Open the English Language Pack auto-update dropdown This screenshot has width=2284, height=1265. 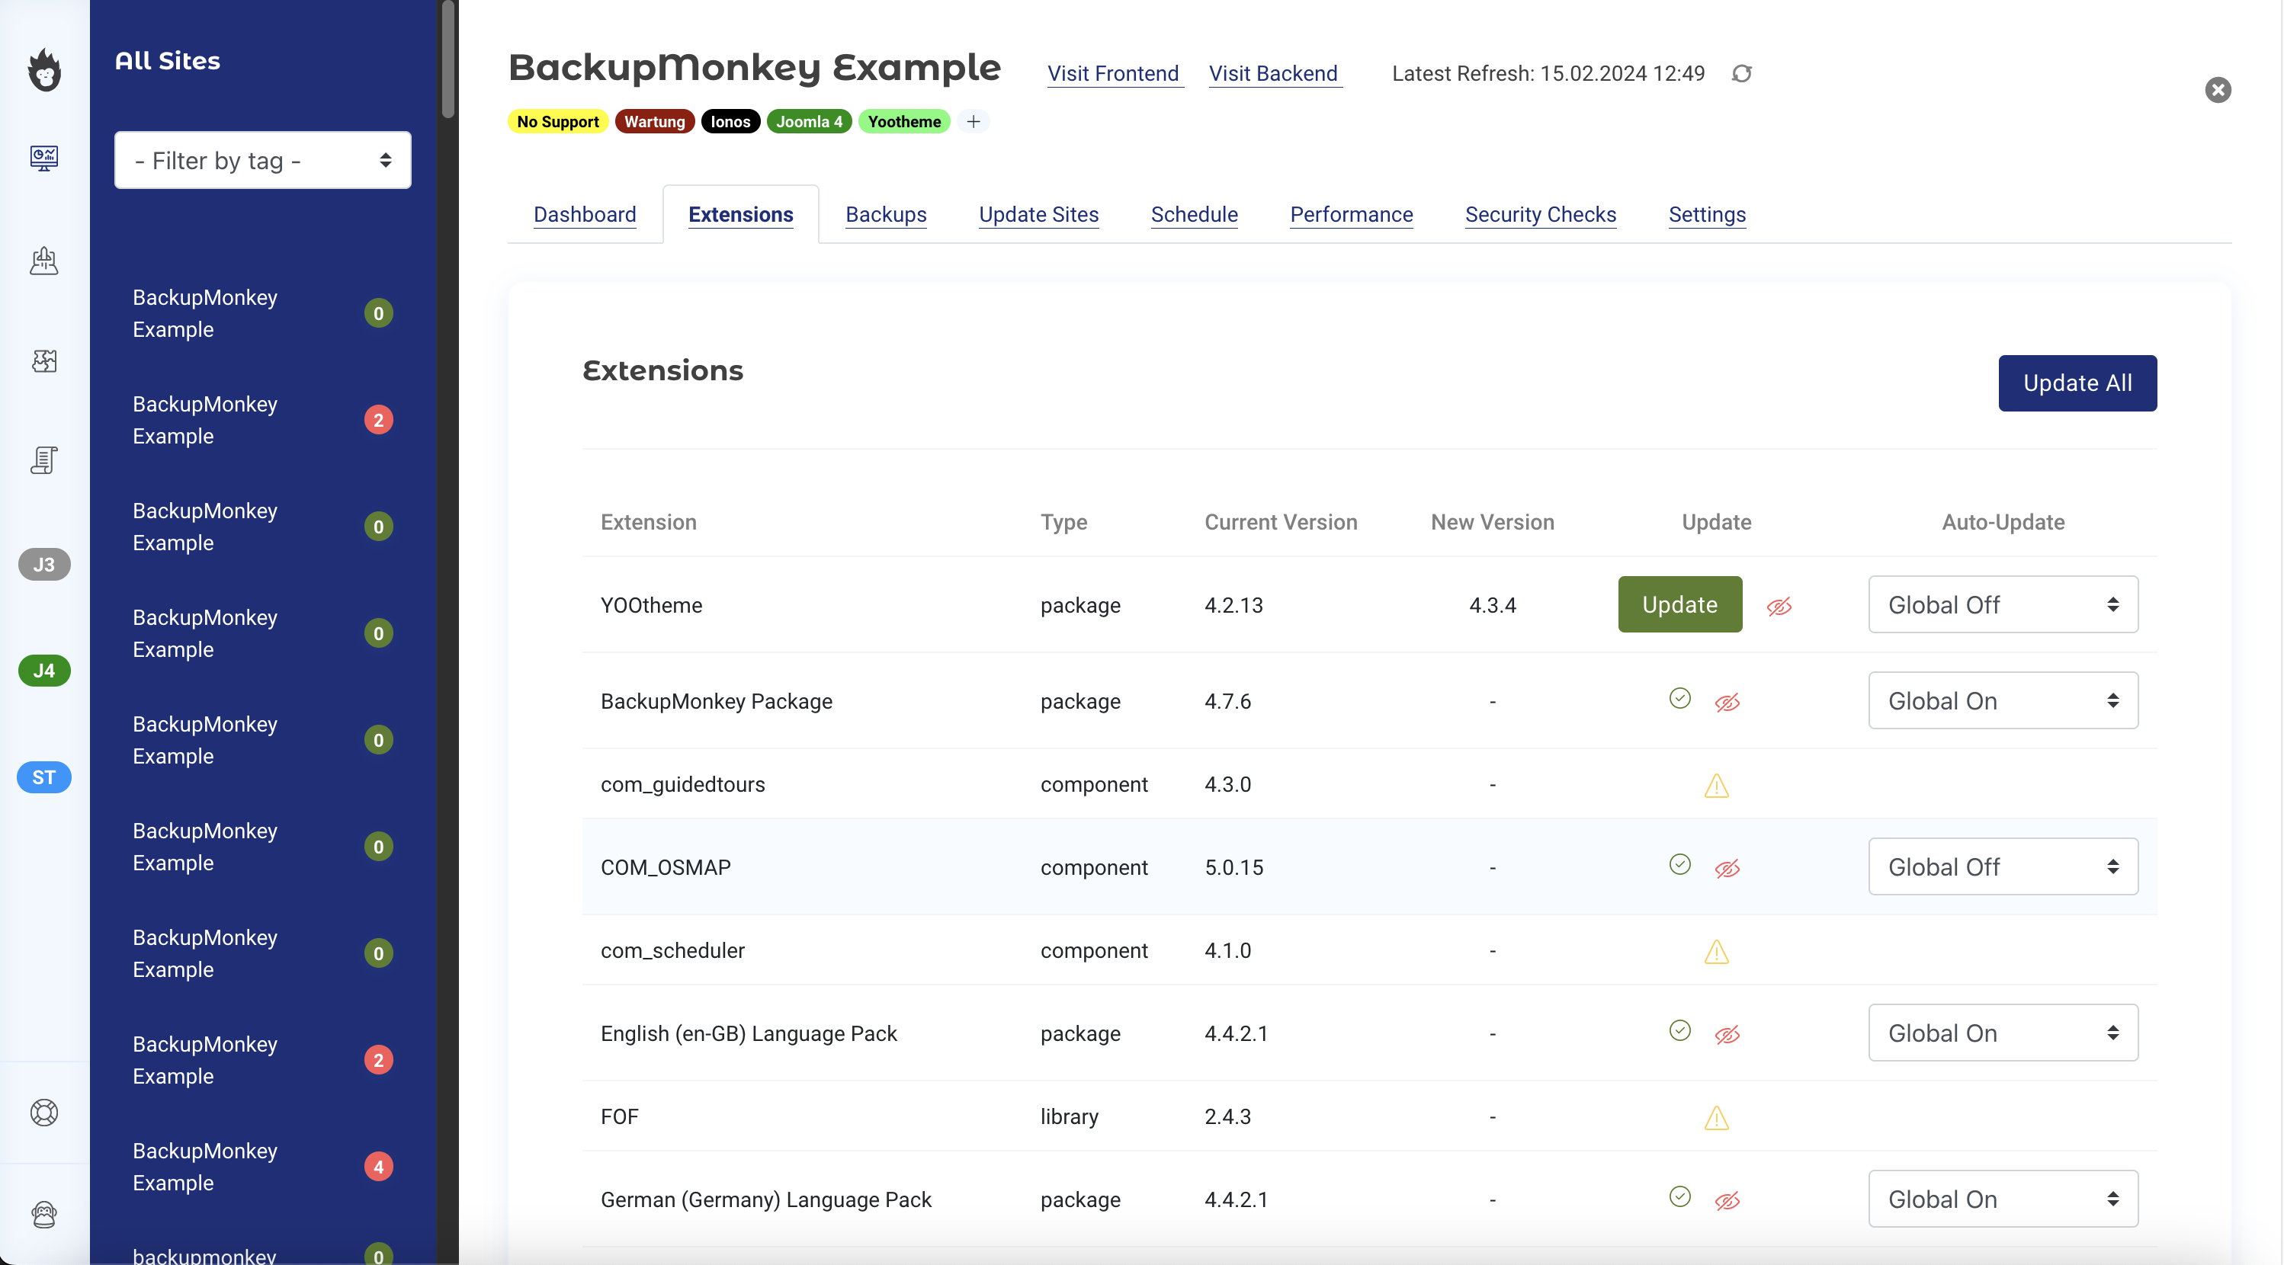tap(2003, 1033)
